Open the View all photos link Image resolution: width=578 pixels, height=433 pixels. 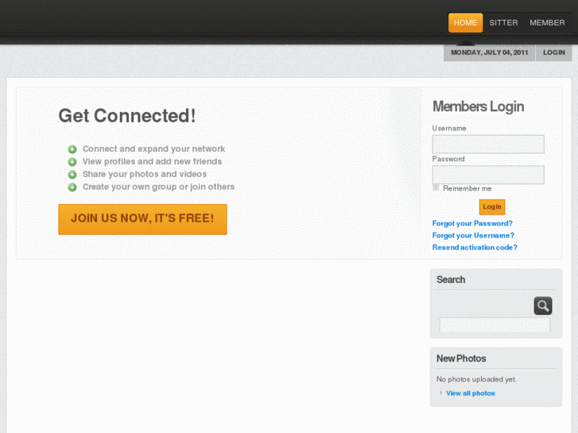[471, 393]
